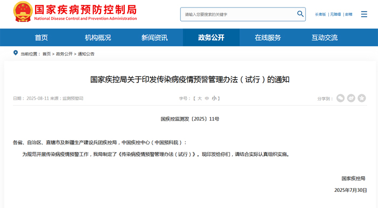Viewport: 378px width, 208px height.
Task: Share via the Weibo icon
Action: coord(351,98)
